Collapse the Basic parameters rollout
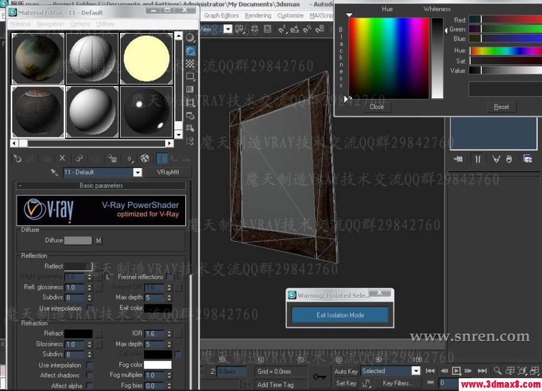The image size is (542, 391). click(100, 187)
